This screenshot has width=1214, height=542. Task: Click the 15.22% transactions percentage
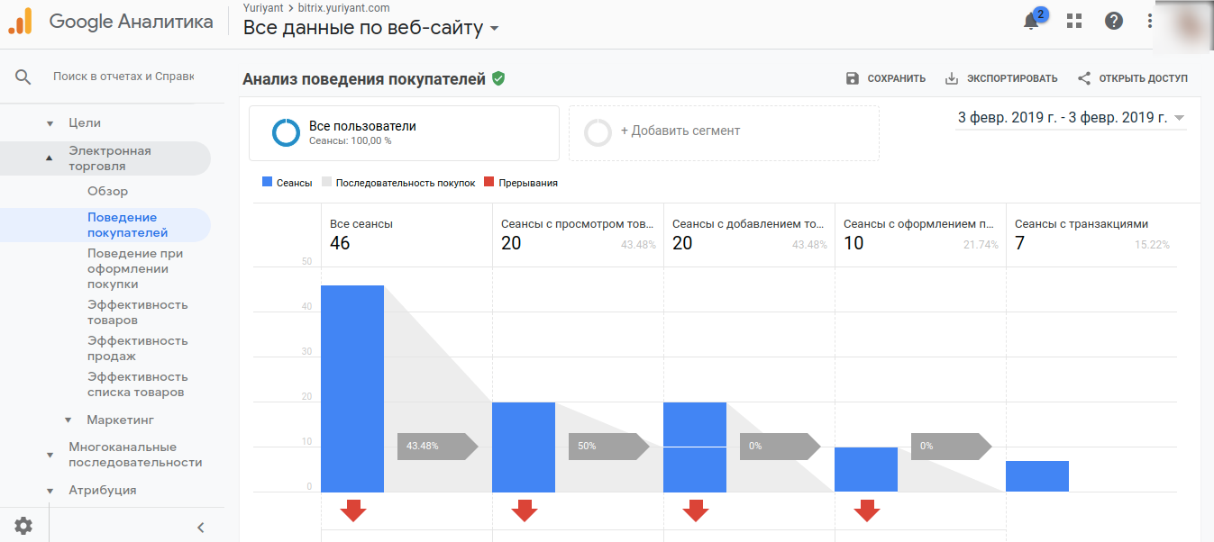[1152, 245]
